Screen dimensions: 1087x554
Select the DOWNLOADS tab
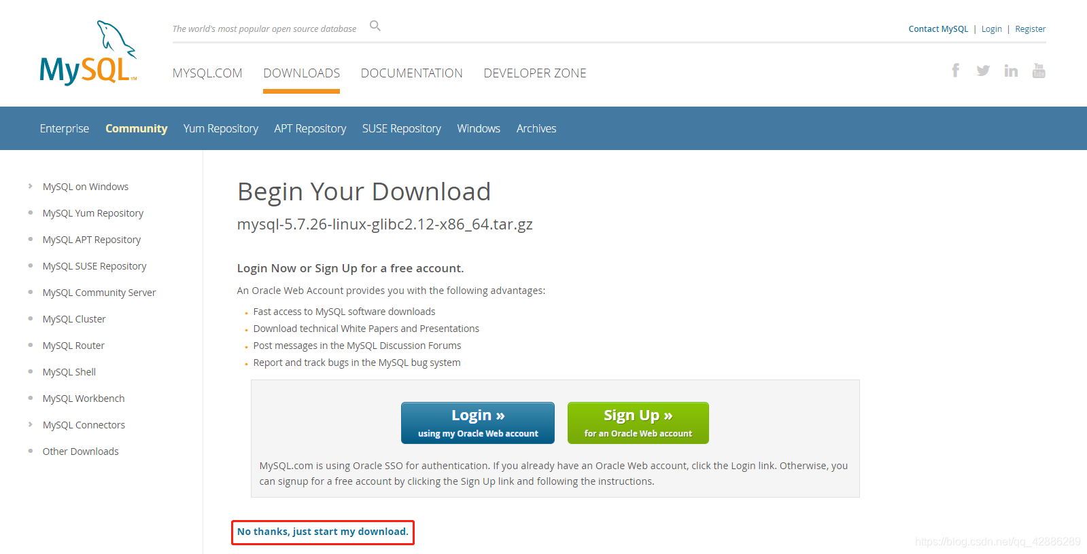click(301, 73)
